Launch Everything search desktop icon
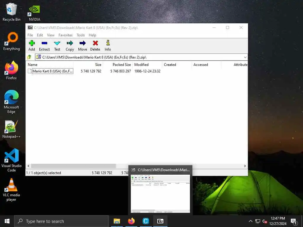The image size is (303, 227). coord(12,41)
